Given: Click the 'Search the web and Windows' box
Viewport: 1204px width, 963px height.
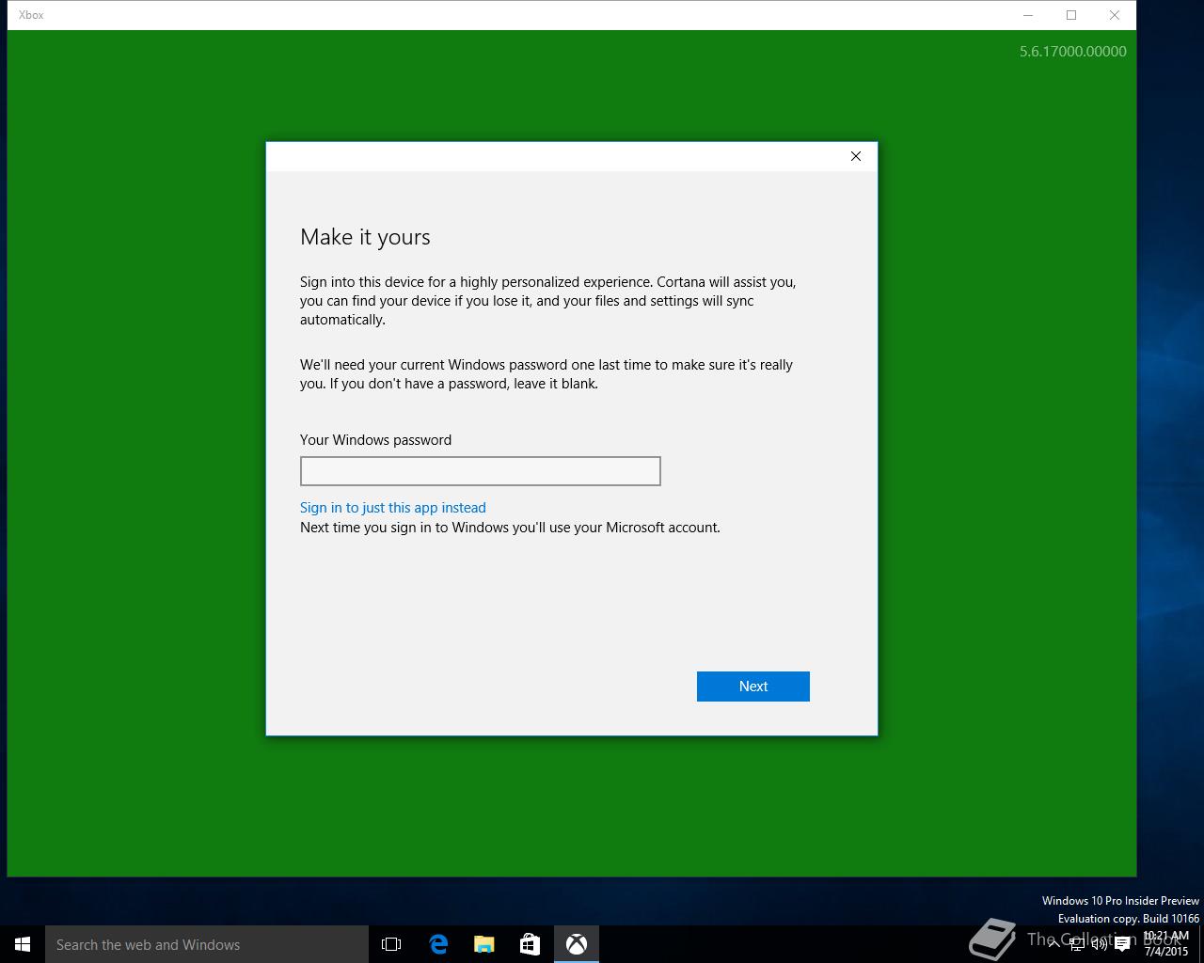Looking at the screenshot, I should (207, 944).
